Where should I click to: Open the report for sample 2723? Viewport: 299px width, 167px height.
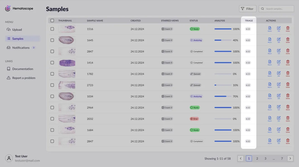tap(270, 85)
